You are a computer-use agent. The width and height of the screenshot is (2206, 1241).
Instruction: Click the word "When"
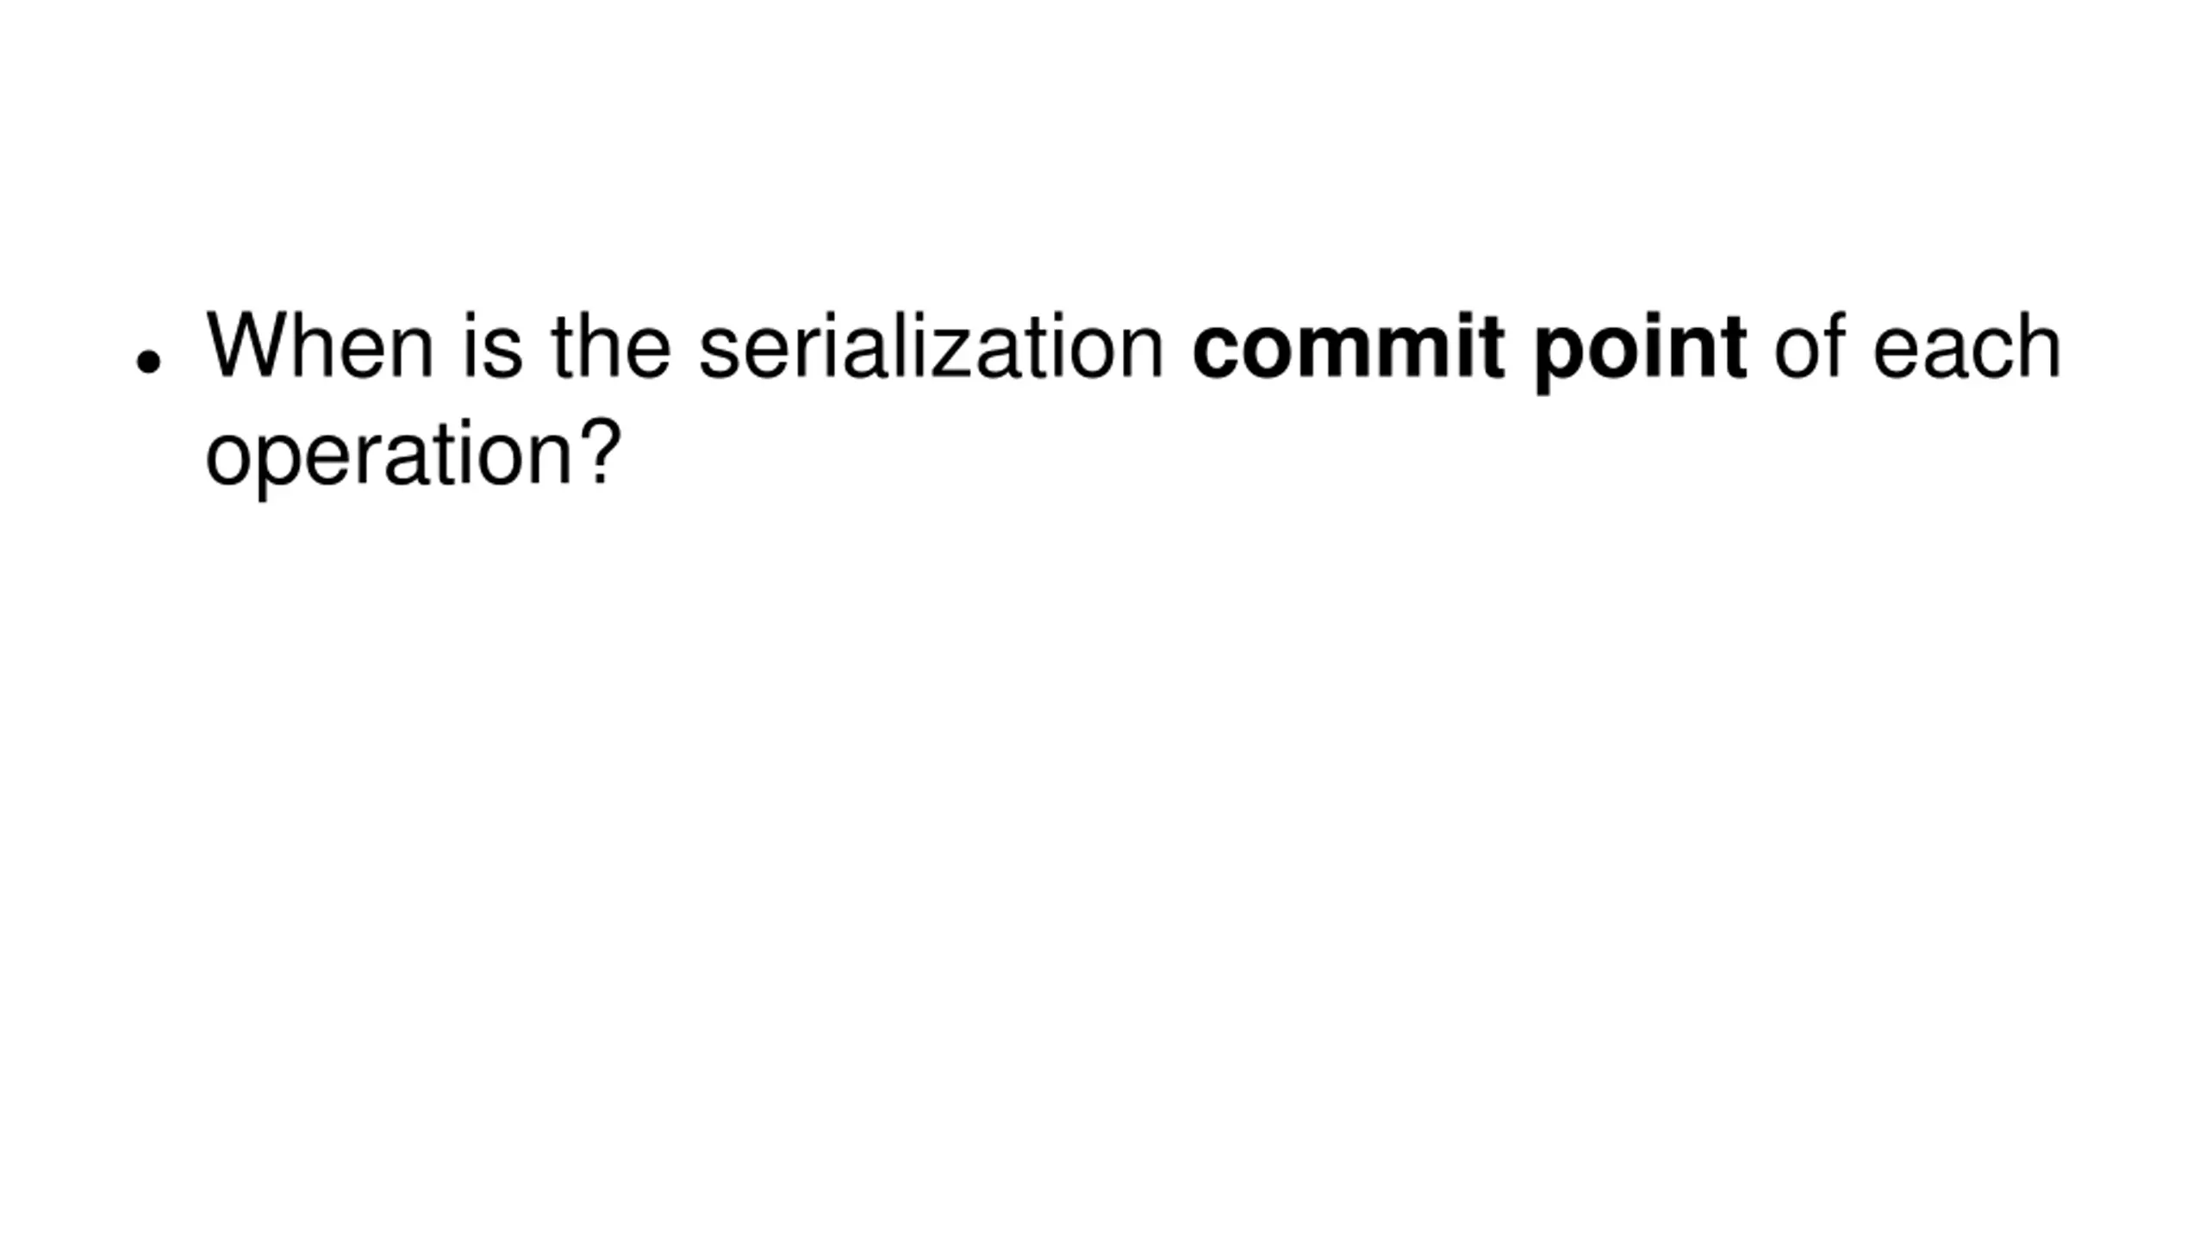pos(320,346)
